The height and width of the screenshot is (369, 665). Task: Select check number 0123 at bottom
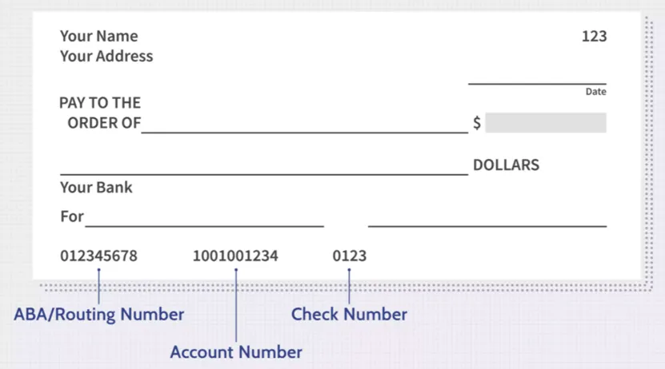(x=349, y=256)
